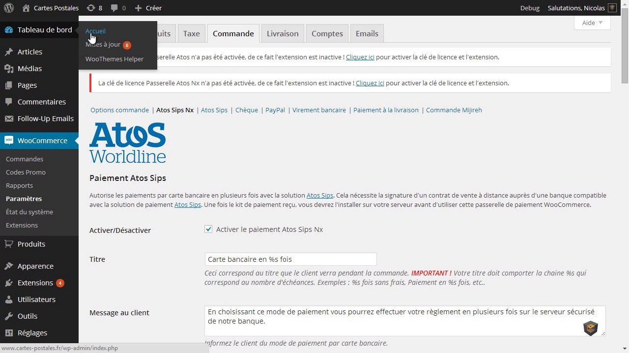Open the Commande Mijireh section
This screenshot has width=629, height=353.
454,110
